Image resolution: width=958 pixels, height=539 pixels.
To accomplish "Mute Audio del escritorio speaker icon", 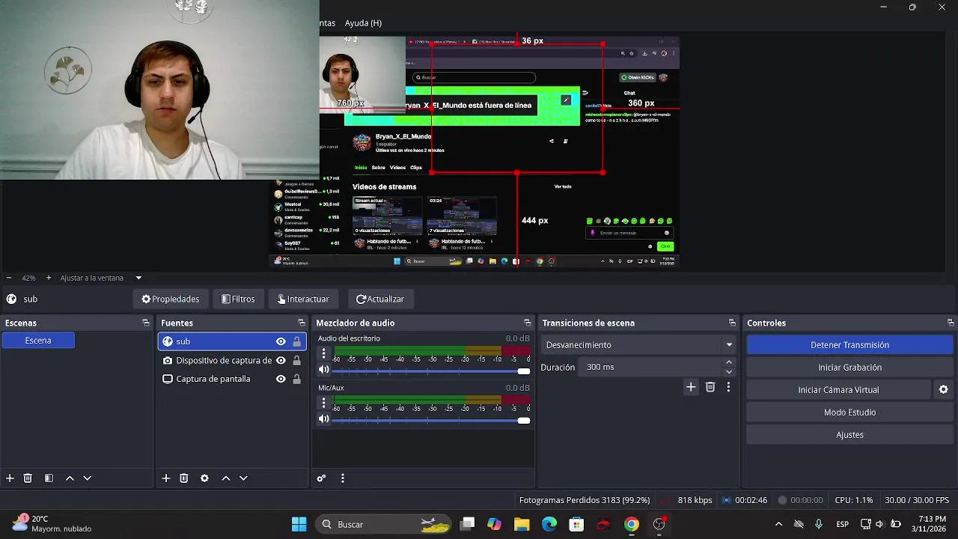I will (323, 370).
